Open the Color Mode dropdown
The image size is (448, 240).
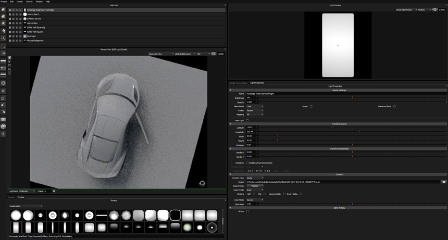pyautogui.click(x=255, y=200)
